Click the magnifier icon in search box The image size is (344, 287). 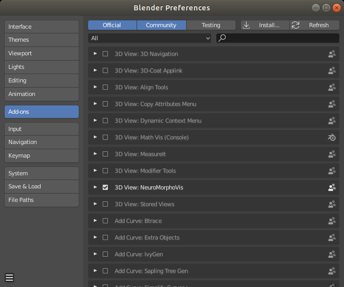[x=222, y=38]
